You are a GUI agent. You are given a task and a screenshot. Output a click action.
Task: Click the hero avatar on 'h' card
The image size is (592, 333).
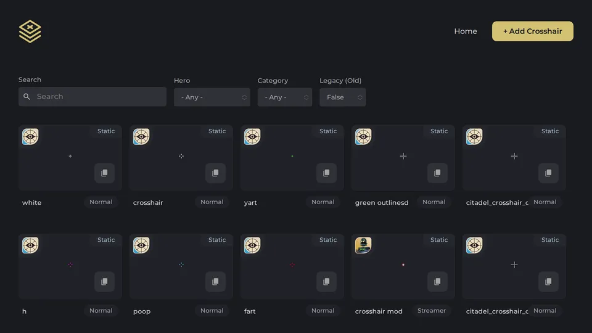point(30,245)
